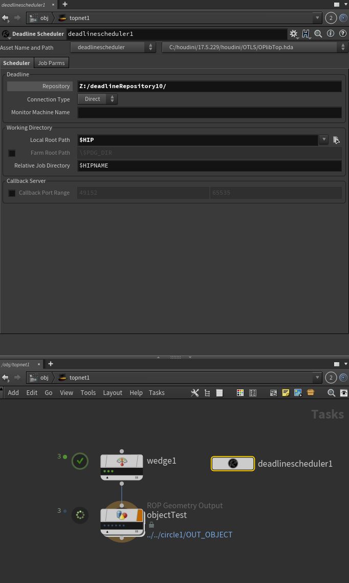The image size is (349, 583).
Task: Open the parameter pane options arrow
Action: (346, 5)
